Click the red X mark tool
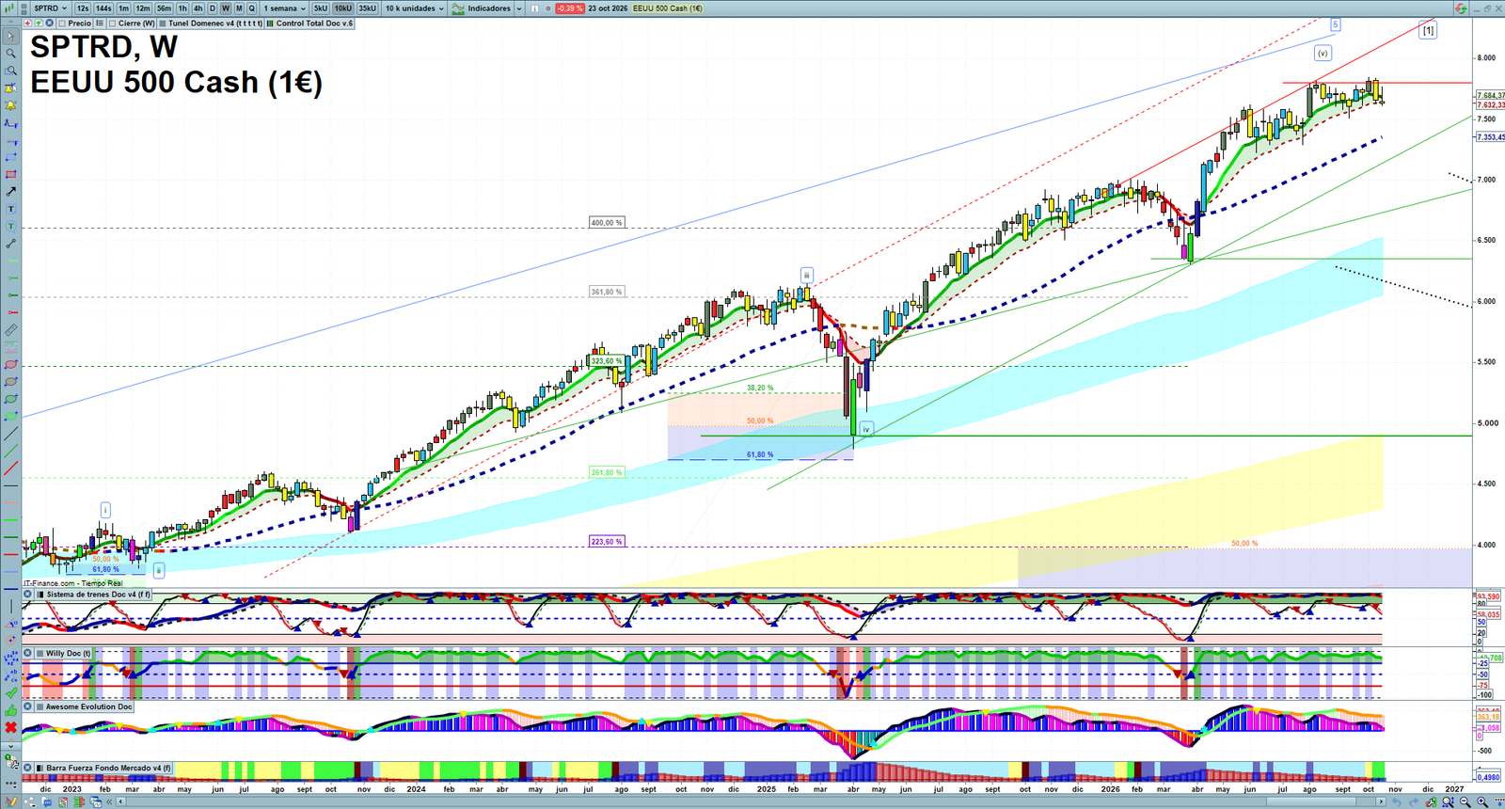1505x809 pixels. pyautogui.click(x=10, y=727)
